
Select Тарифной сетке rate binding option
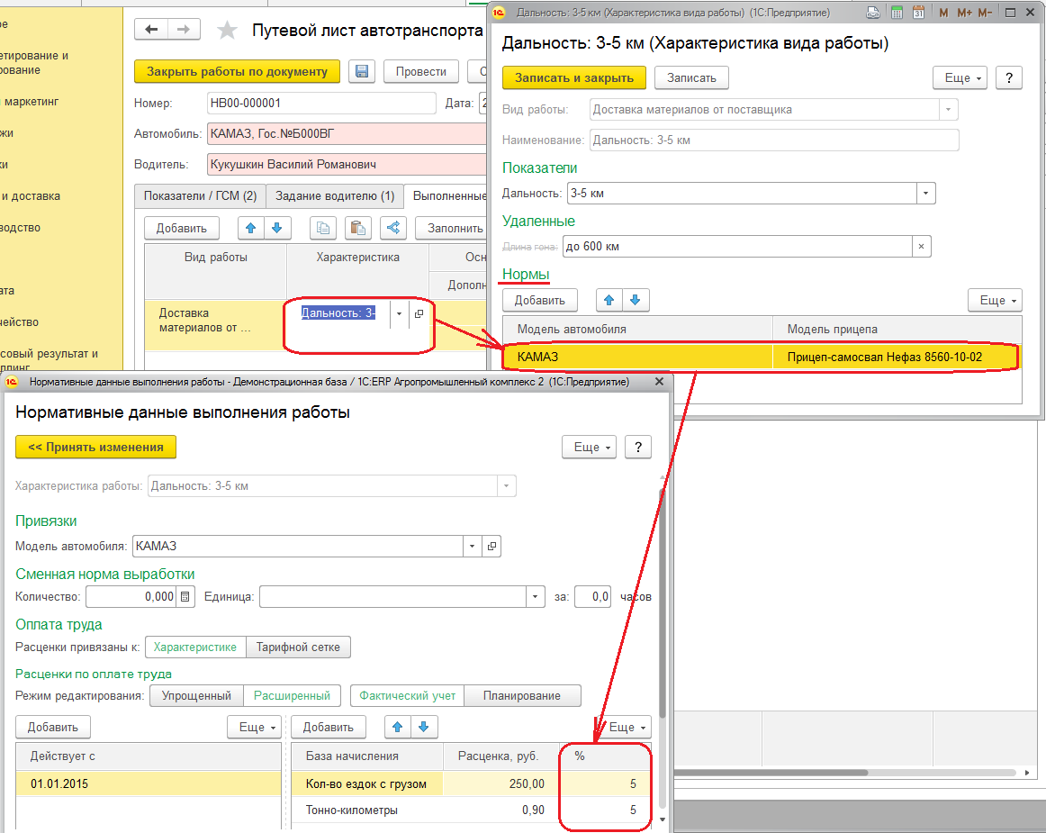298,647
